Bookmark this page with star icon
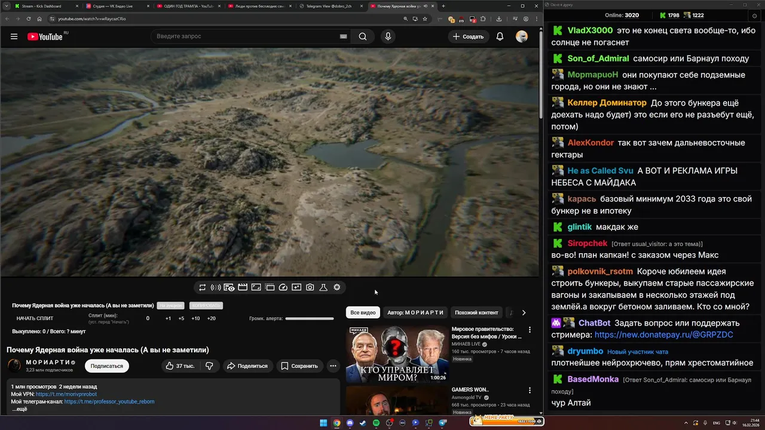Viewport: 765px width, 430px height. click(x=425, y=19)
